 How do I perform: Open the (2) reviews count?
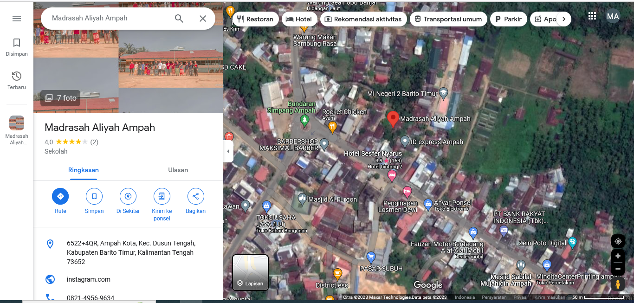coord(94,142)
